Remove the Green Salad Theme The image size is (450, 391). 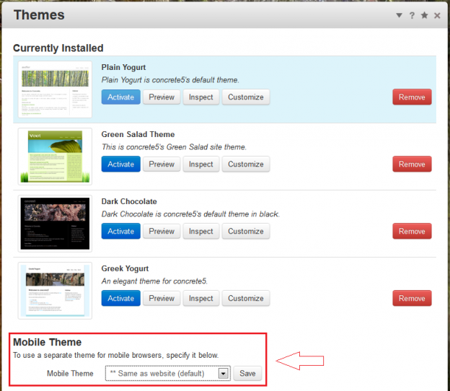412,164
